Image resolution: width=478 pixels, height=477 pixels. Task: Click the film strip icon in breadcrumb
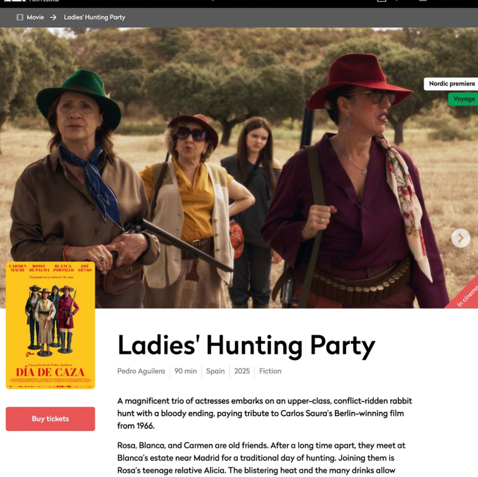point(20,17)
